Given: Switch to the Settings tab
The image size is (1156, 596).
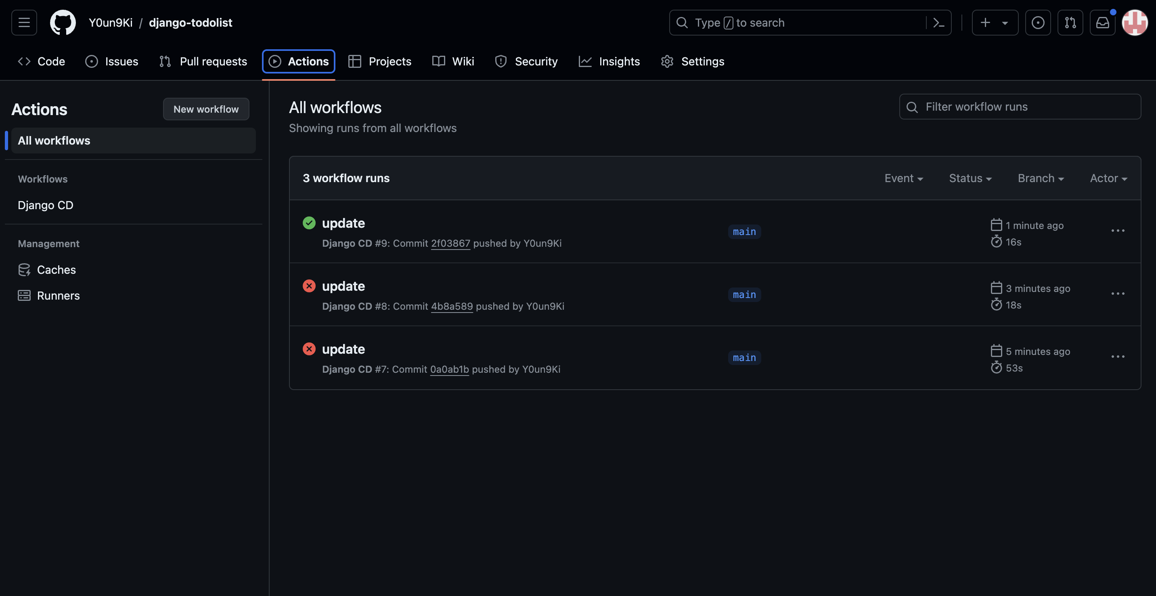Looking at the screenshot, I should [x=693, y=61].
